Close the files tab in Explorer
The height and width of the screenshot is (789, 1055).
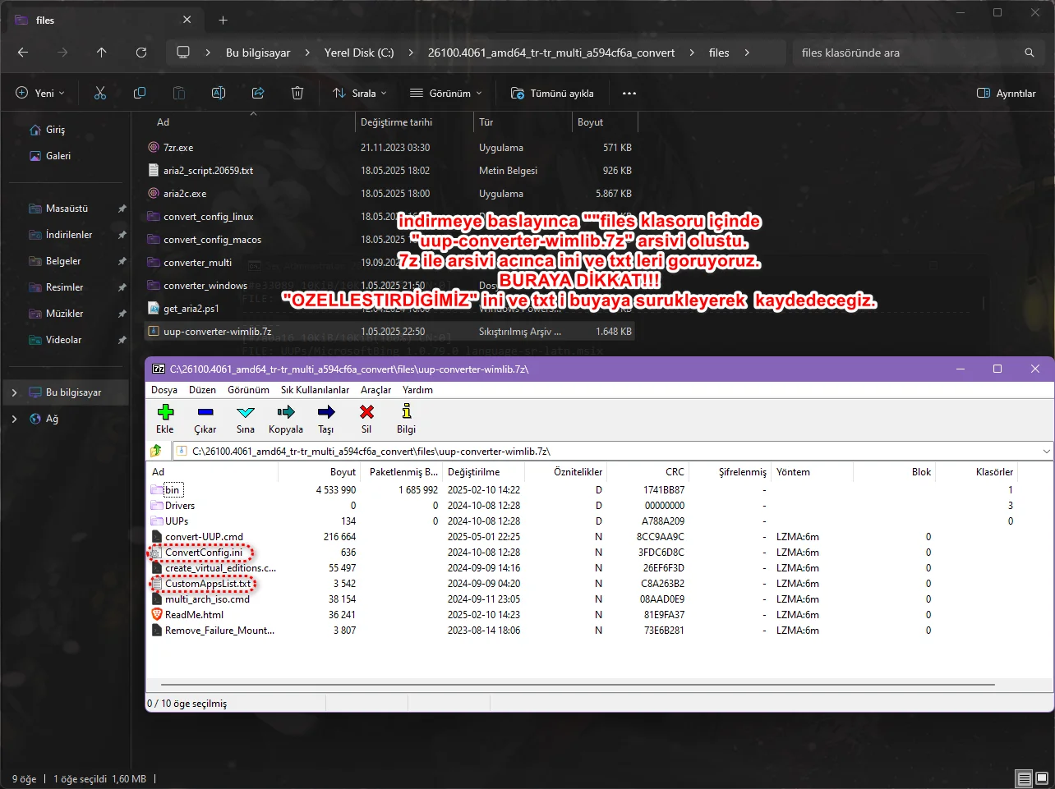tap(187, 20)
